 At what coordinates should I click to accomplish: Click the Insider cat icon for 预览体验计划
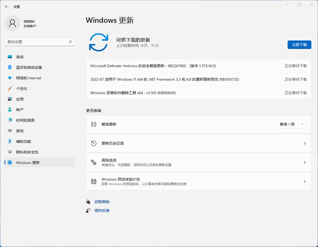[x=94, y=181]
